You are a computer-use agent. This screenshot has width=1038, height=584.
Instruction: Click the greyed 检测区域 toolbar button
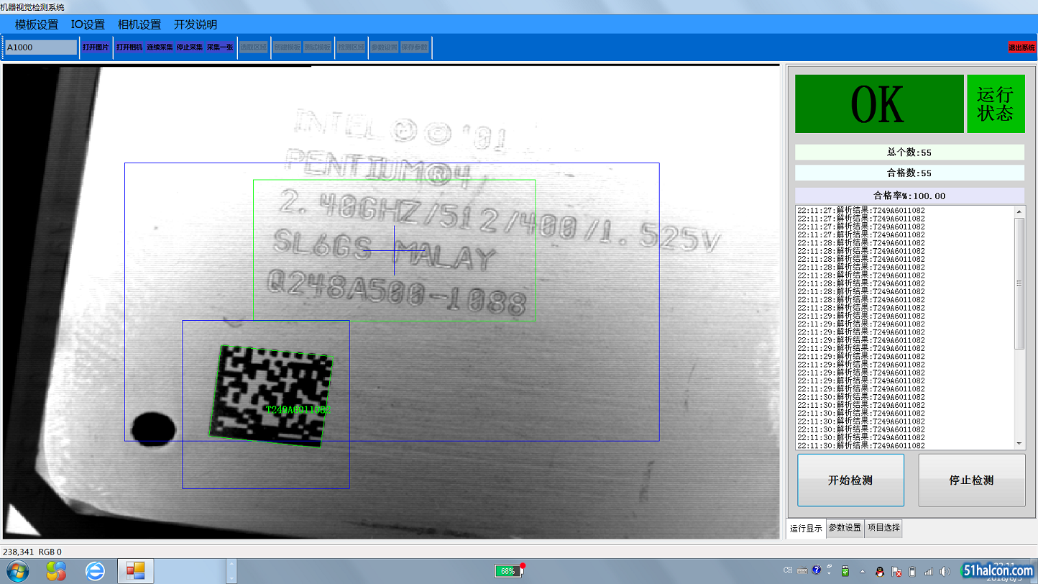[352, 47]
